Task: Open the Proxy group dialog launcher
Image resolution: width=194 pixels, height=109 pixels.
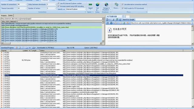Action: click(146, 12)
